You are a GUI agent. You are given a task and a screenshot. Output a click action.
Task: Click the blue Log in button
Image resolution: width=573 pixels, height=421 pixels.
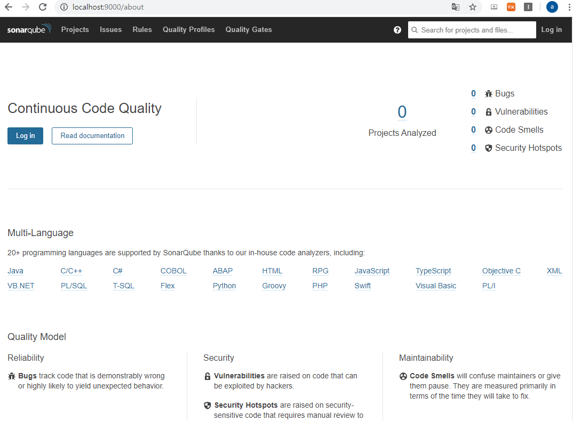(x=25, y=136)
